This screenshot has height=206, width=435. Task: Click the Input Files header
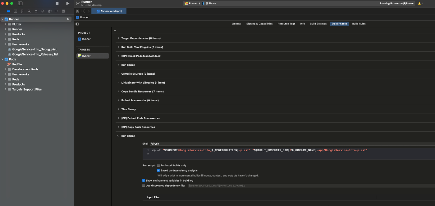click(x=153, y=197)
